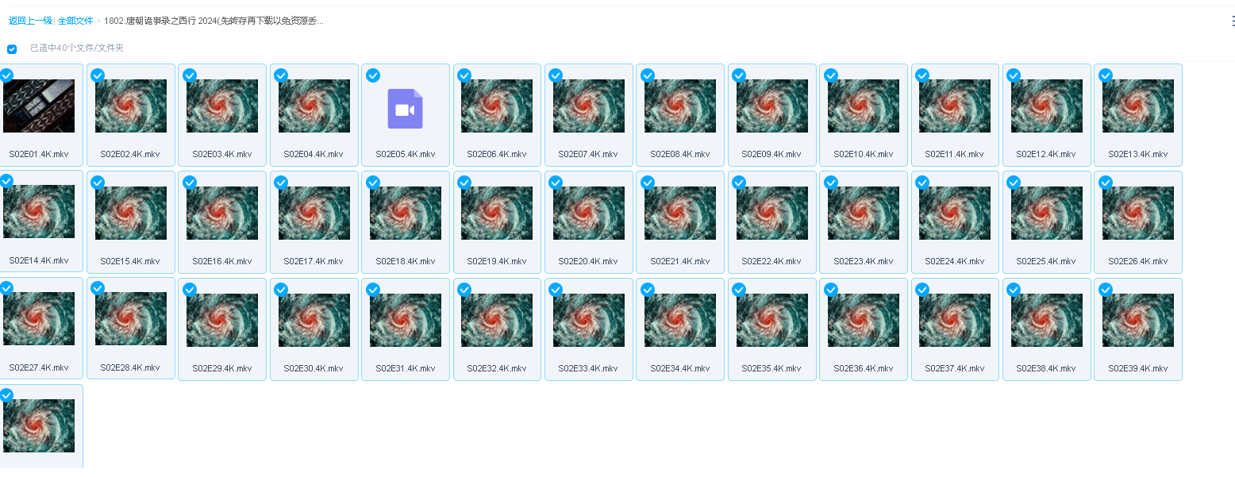Click the thumbnail for S02E09.4K.mkv
This screenshot has height=477, width=1235.
coord(771,106)
